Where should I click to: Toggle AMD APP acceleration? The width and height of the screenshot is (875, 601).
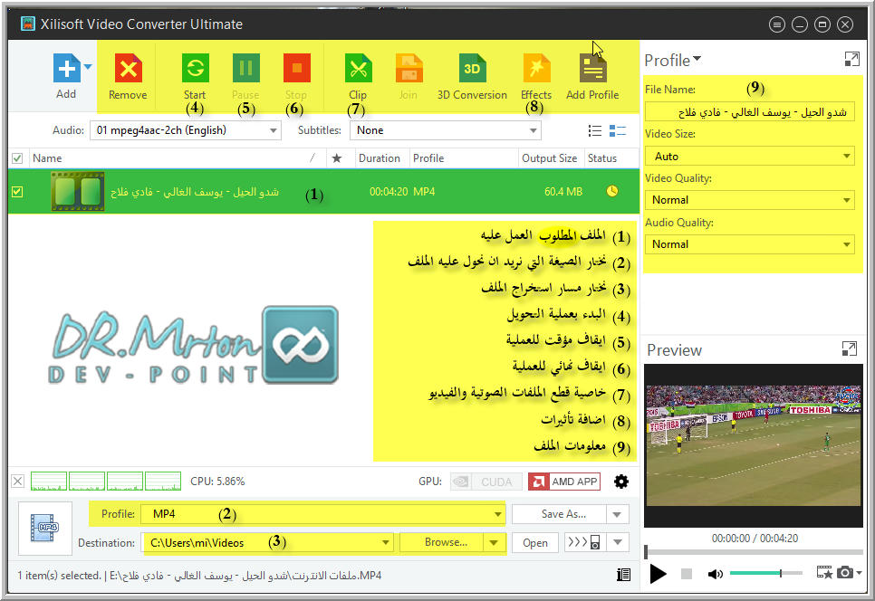click(x=564, y=482)
